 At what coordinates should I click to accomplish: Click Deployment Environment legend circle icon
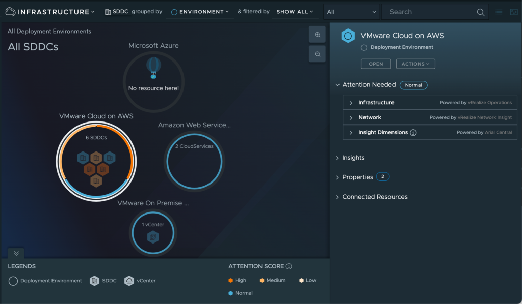click(13, 281)
